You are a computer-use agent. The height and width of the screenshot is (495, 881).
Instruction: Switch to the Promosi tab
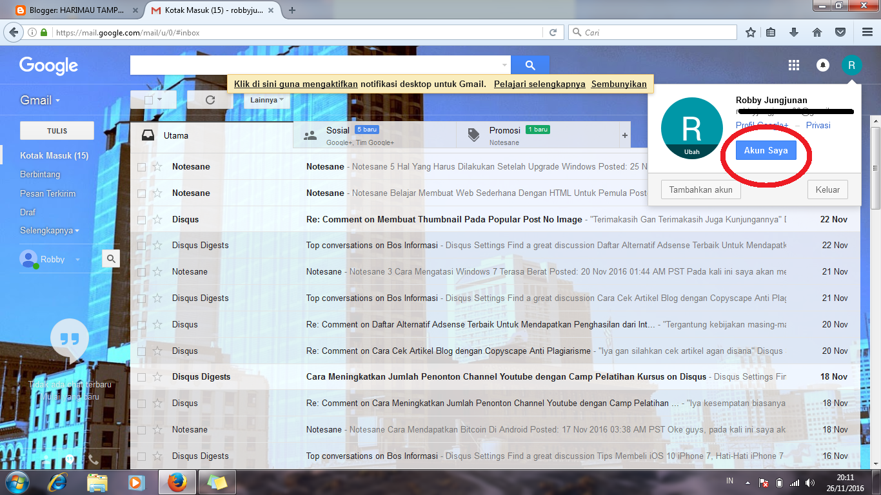pyautogui.click(x=538, y=135)
